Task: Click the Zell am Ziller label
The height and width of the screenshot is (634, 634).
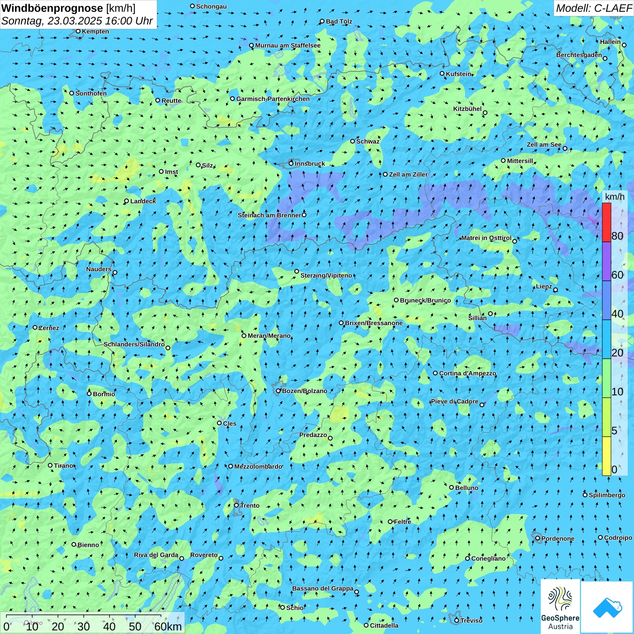Action: (x=408, y=174)
